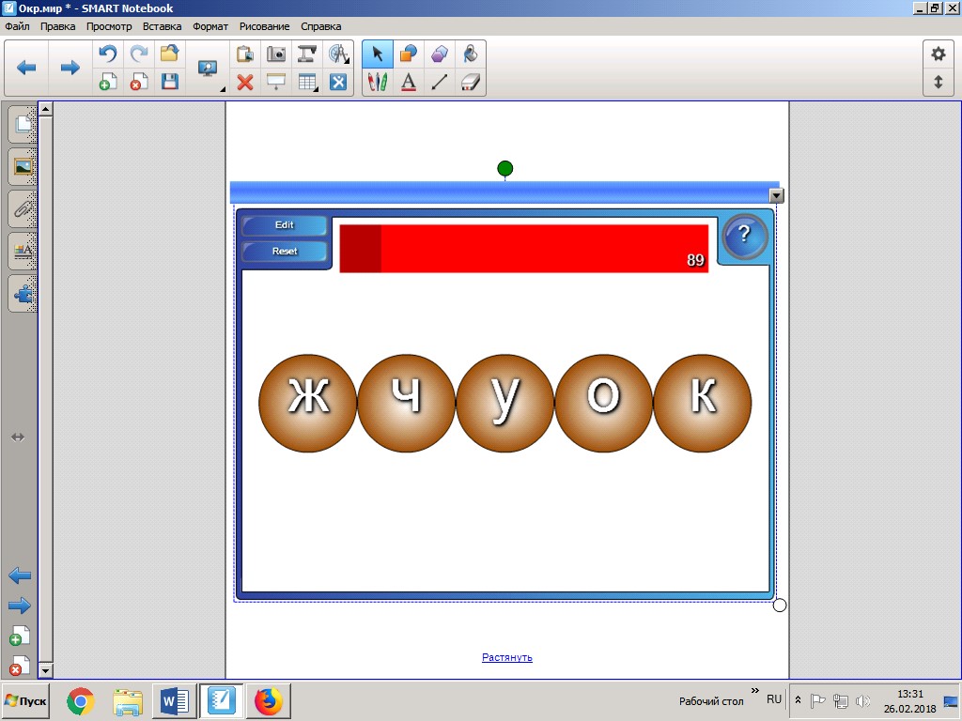Save the file with floppy disk icon
Image resolution: width=962 pixels, height=721 pixels.
pos(170,83)
